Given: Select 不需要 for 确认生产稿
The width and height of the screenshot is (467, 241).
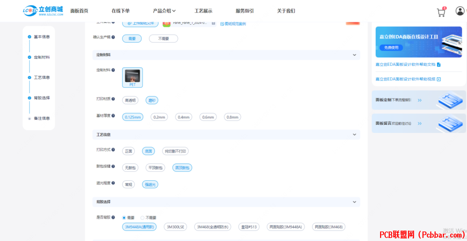Looking at the screenshot, I should [x=163, y=39].
